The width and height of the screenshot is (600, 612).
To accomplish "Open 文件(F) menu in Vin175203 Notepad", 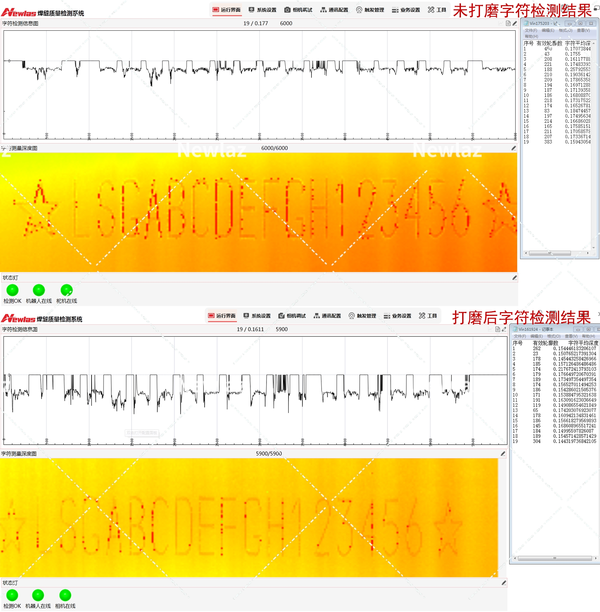I will tap(531, 30).
